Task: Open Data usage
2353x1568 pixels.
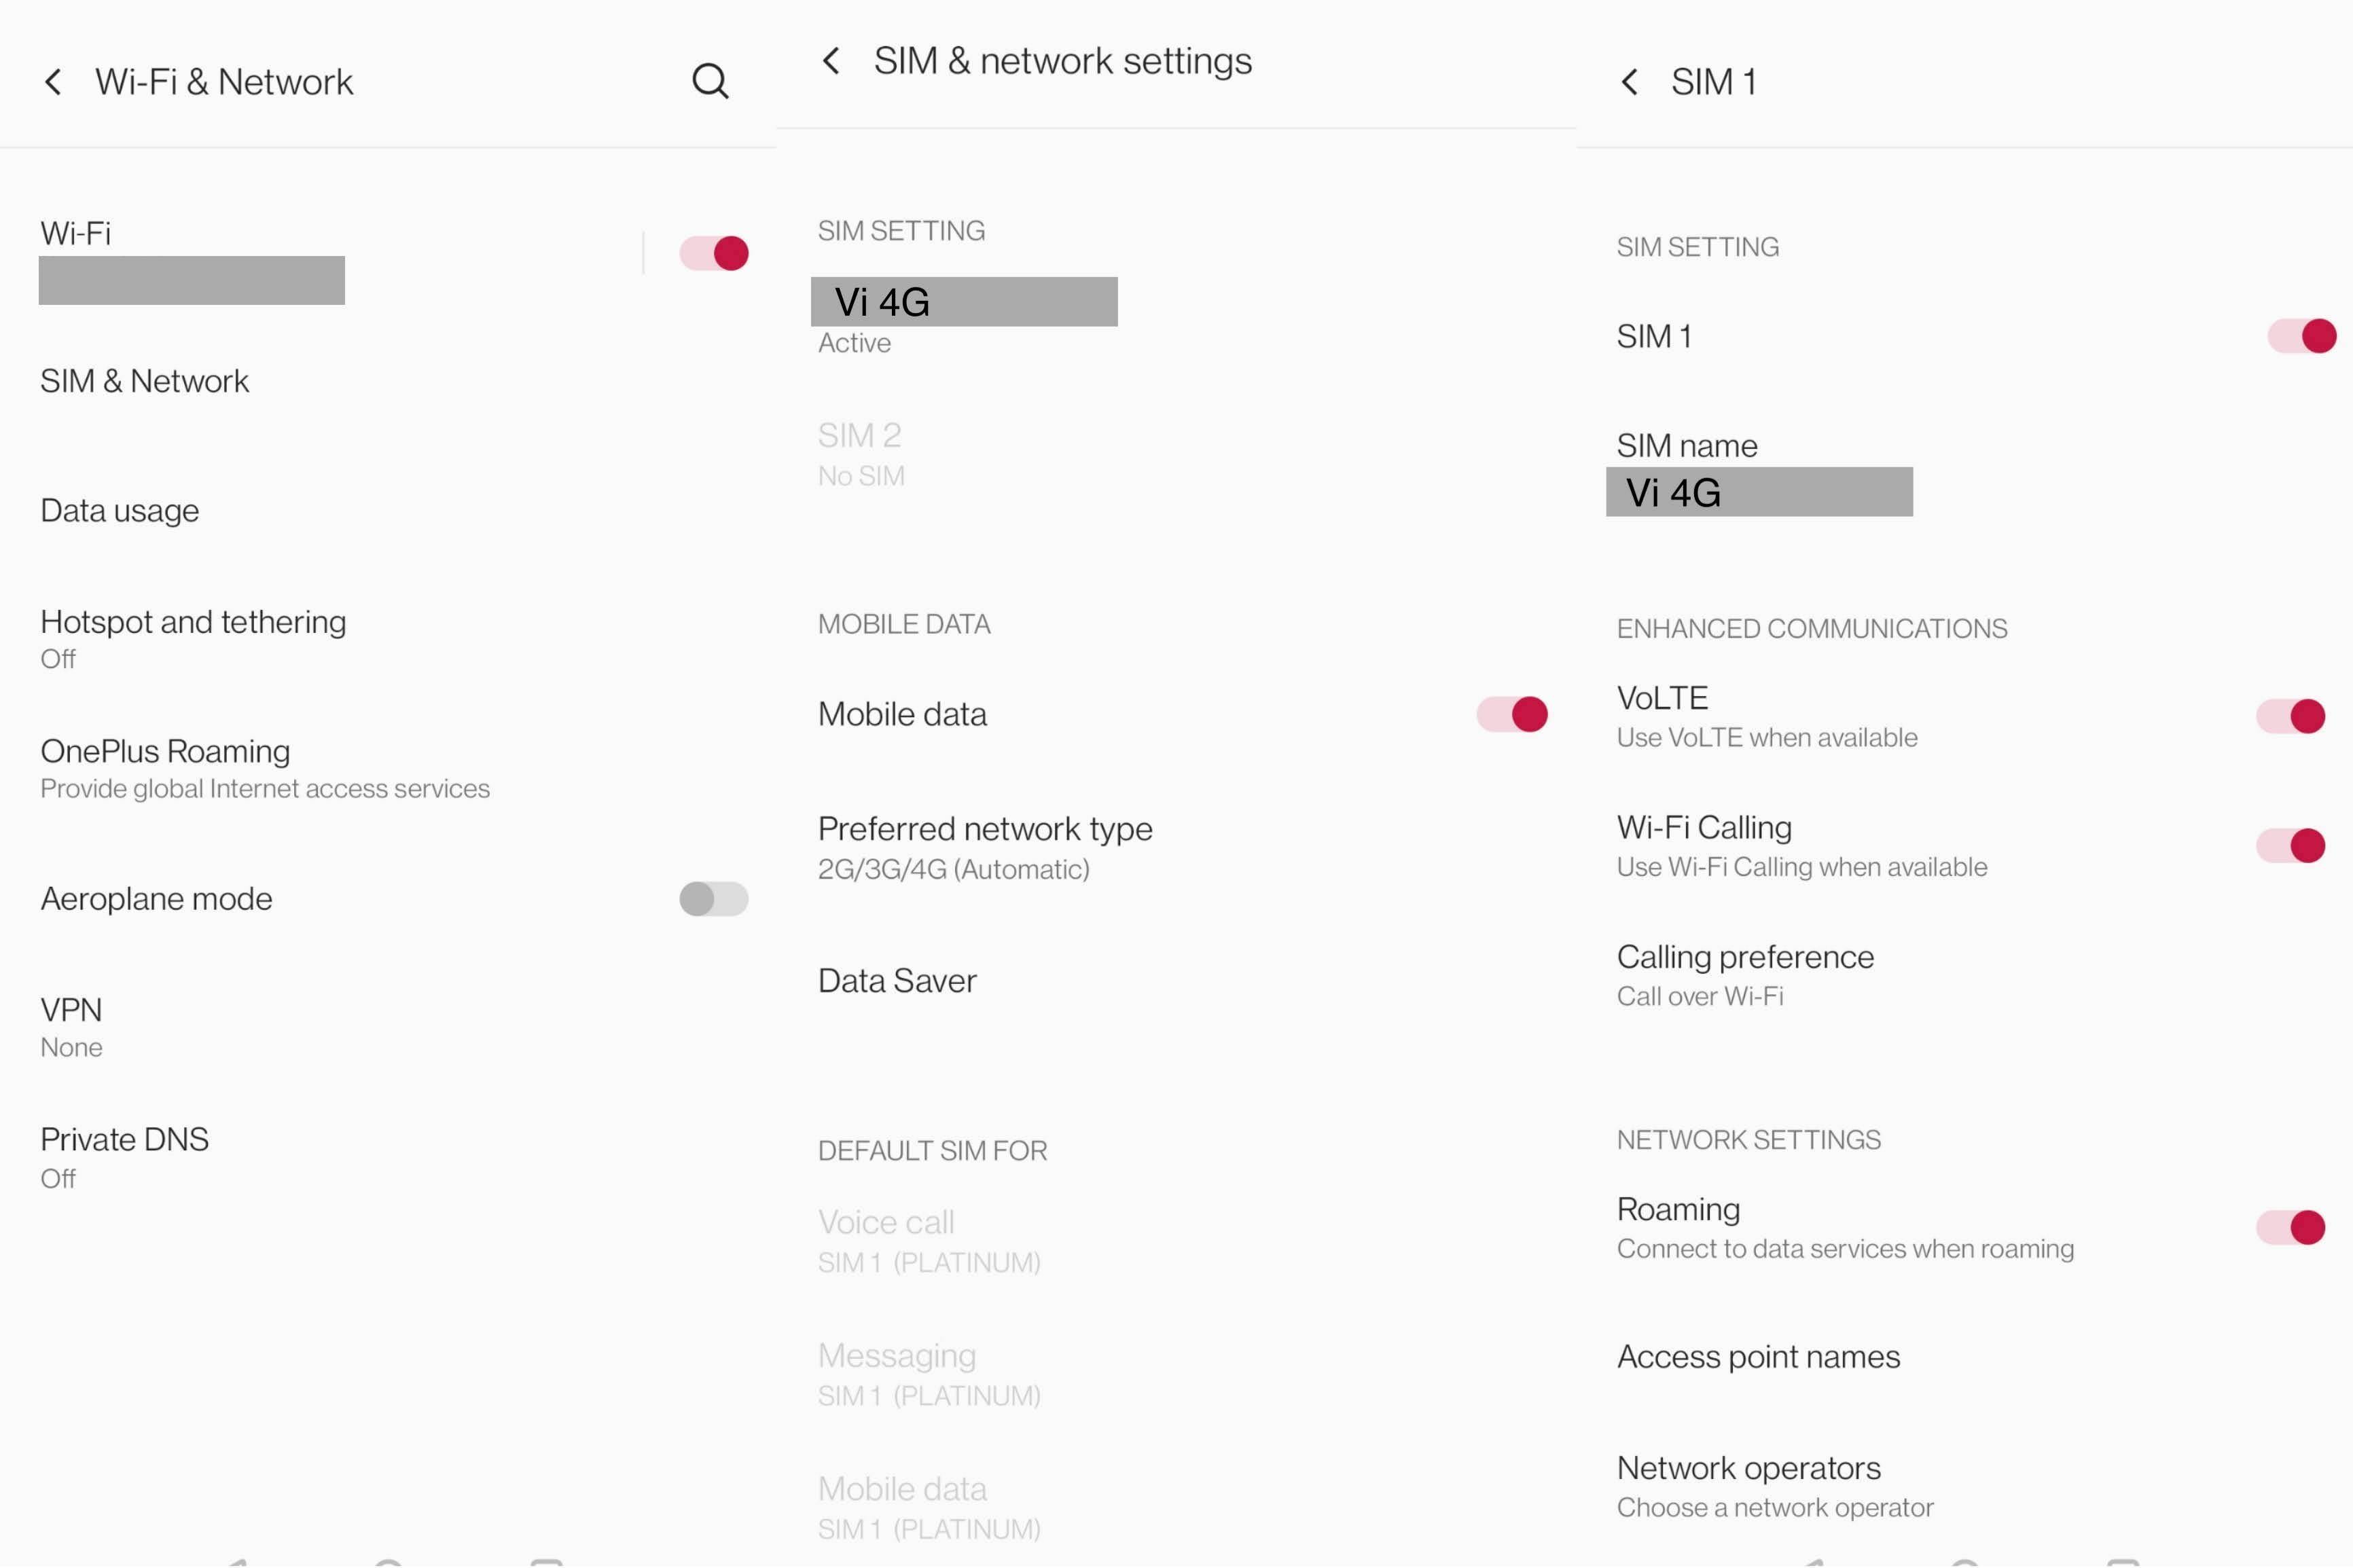Action: pyautogui.click(x=119, y=510)
